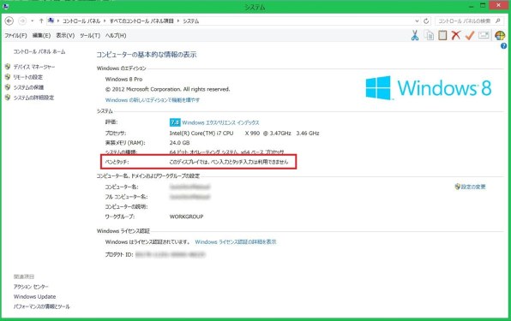Open the 編集(E) menu
511x321 pixels.
[x=41, y=35]
